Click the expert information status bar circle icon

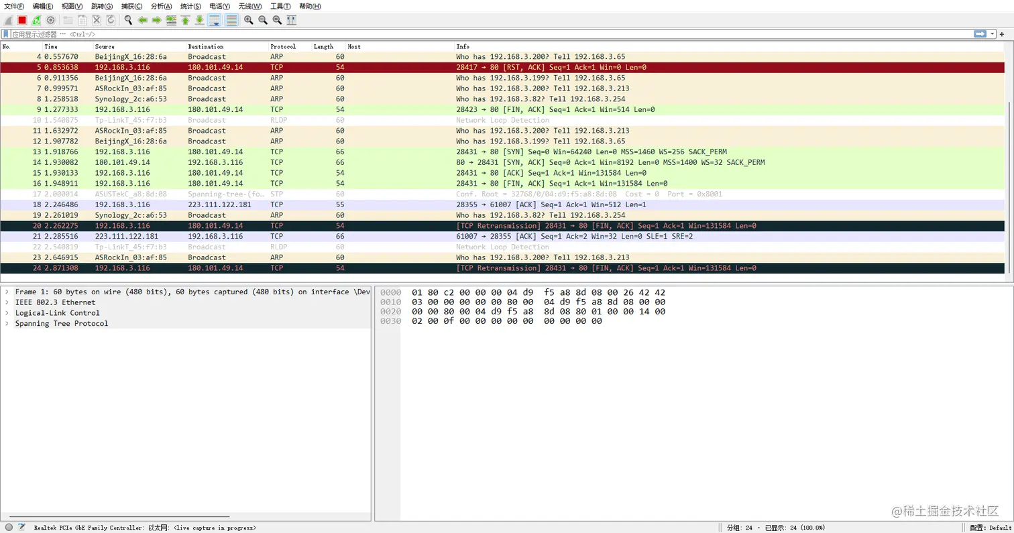(9, 528)
